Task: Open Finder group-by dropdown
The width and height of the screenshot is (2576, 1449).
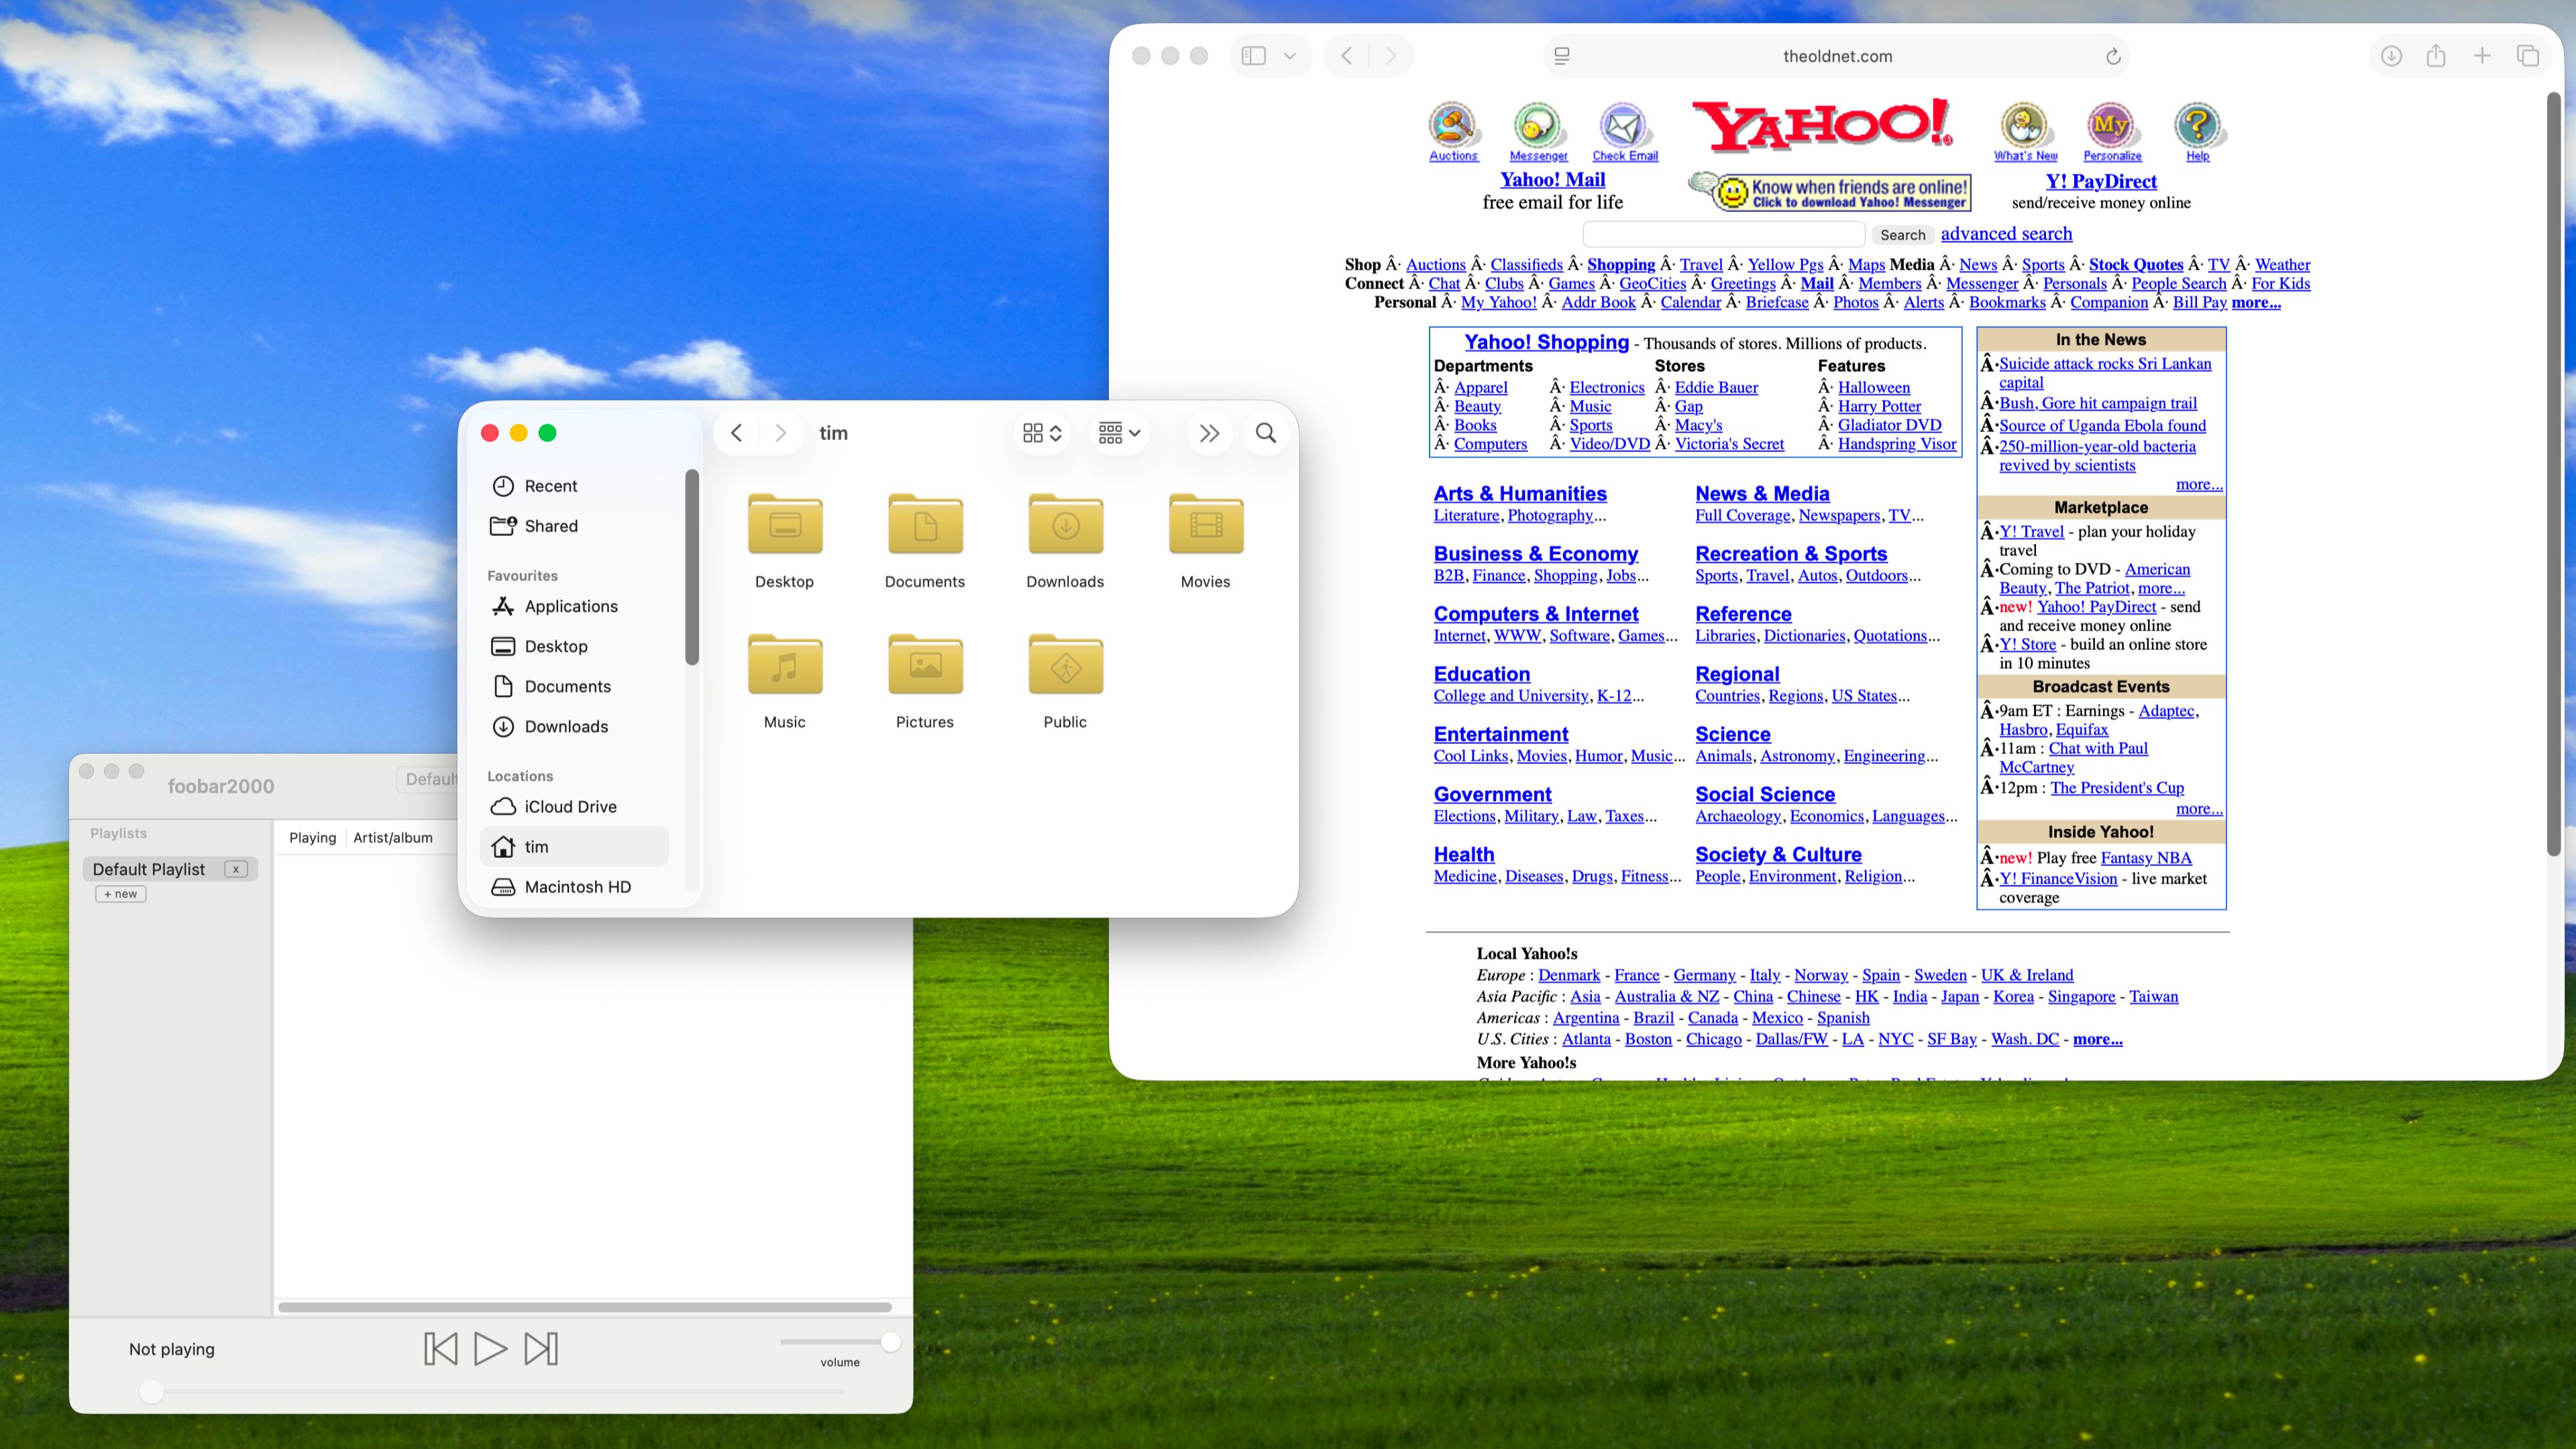Action: point(1119,433)
